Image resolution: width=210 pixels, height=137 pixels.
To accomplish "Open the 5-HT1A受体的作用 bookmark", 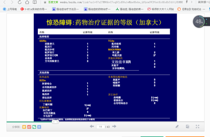I will 34,9.
